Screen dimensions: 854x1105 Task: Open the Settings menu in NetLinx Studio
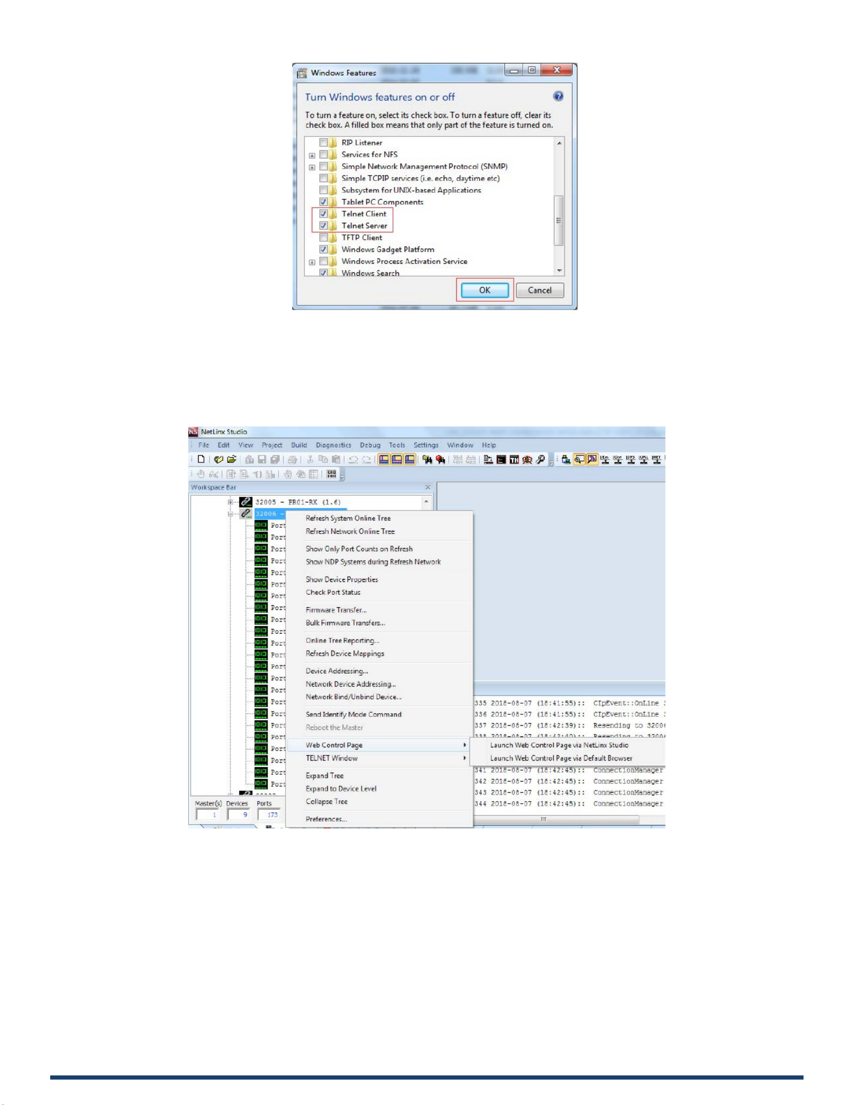pyautogui.click(x=426, y=445)
